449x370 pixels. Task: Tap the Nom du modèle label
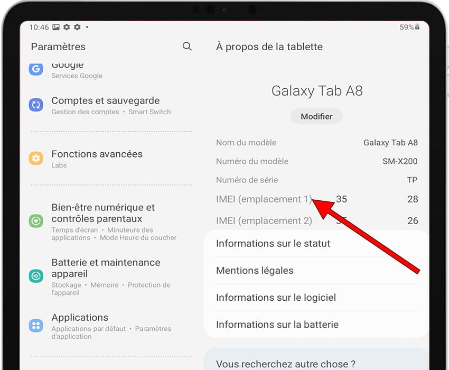pyautogui.click(x=246, y=143)
